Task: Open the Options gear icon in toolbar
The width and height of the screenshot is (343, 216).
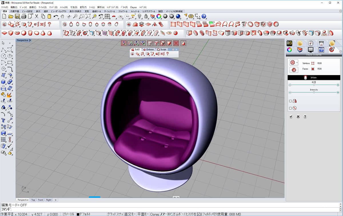Action: [191, 16]
